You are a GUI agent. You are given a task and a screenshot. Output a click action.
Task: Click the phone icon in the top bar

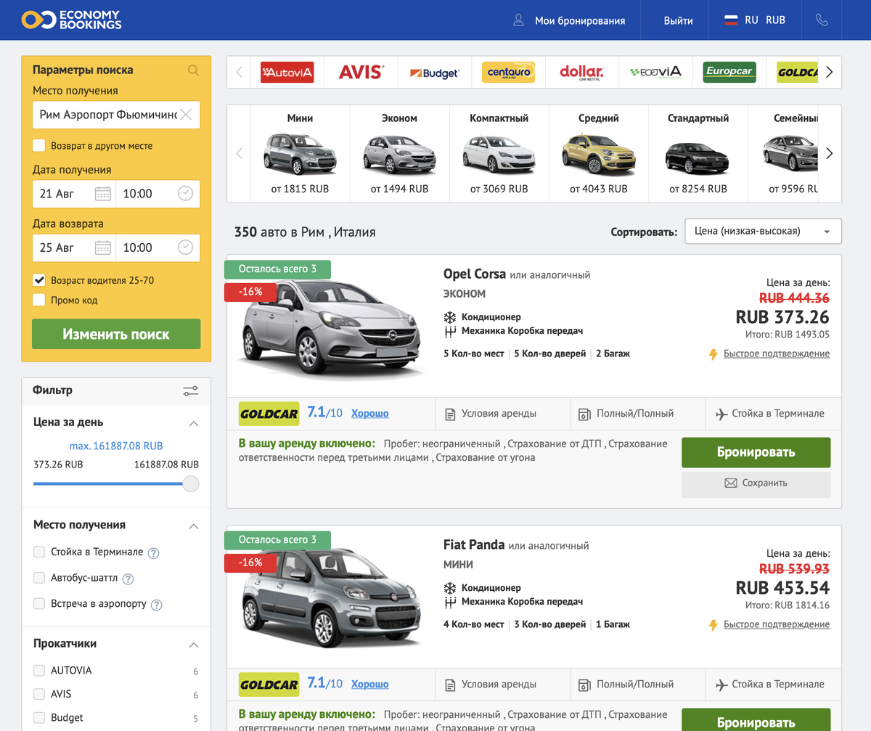click(821, 20)
